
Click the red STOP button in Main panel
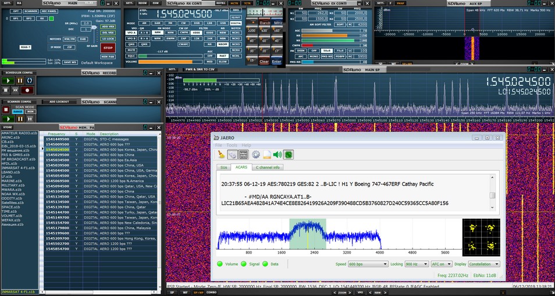(108, 48)
